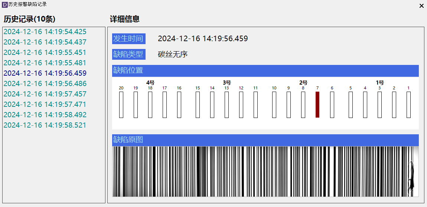This screenshot has width=427, height=207.
Task: Select position bar 13 under group 3号
Action: point(226,105)
